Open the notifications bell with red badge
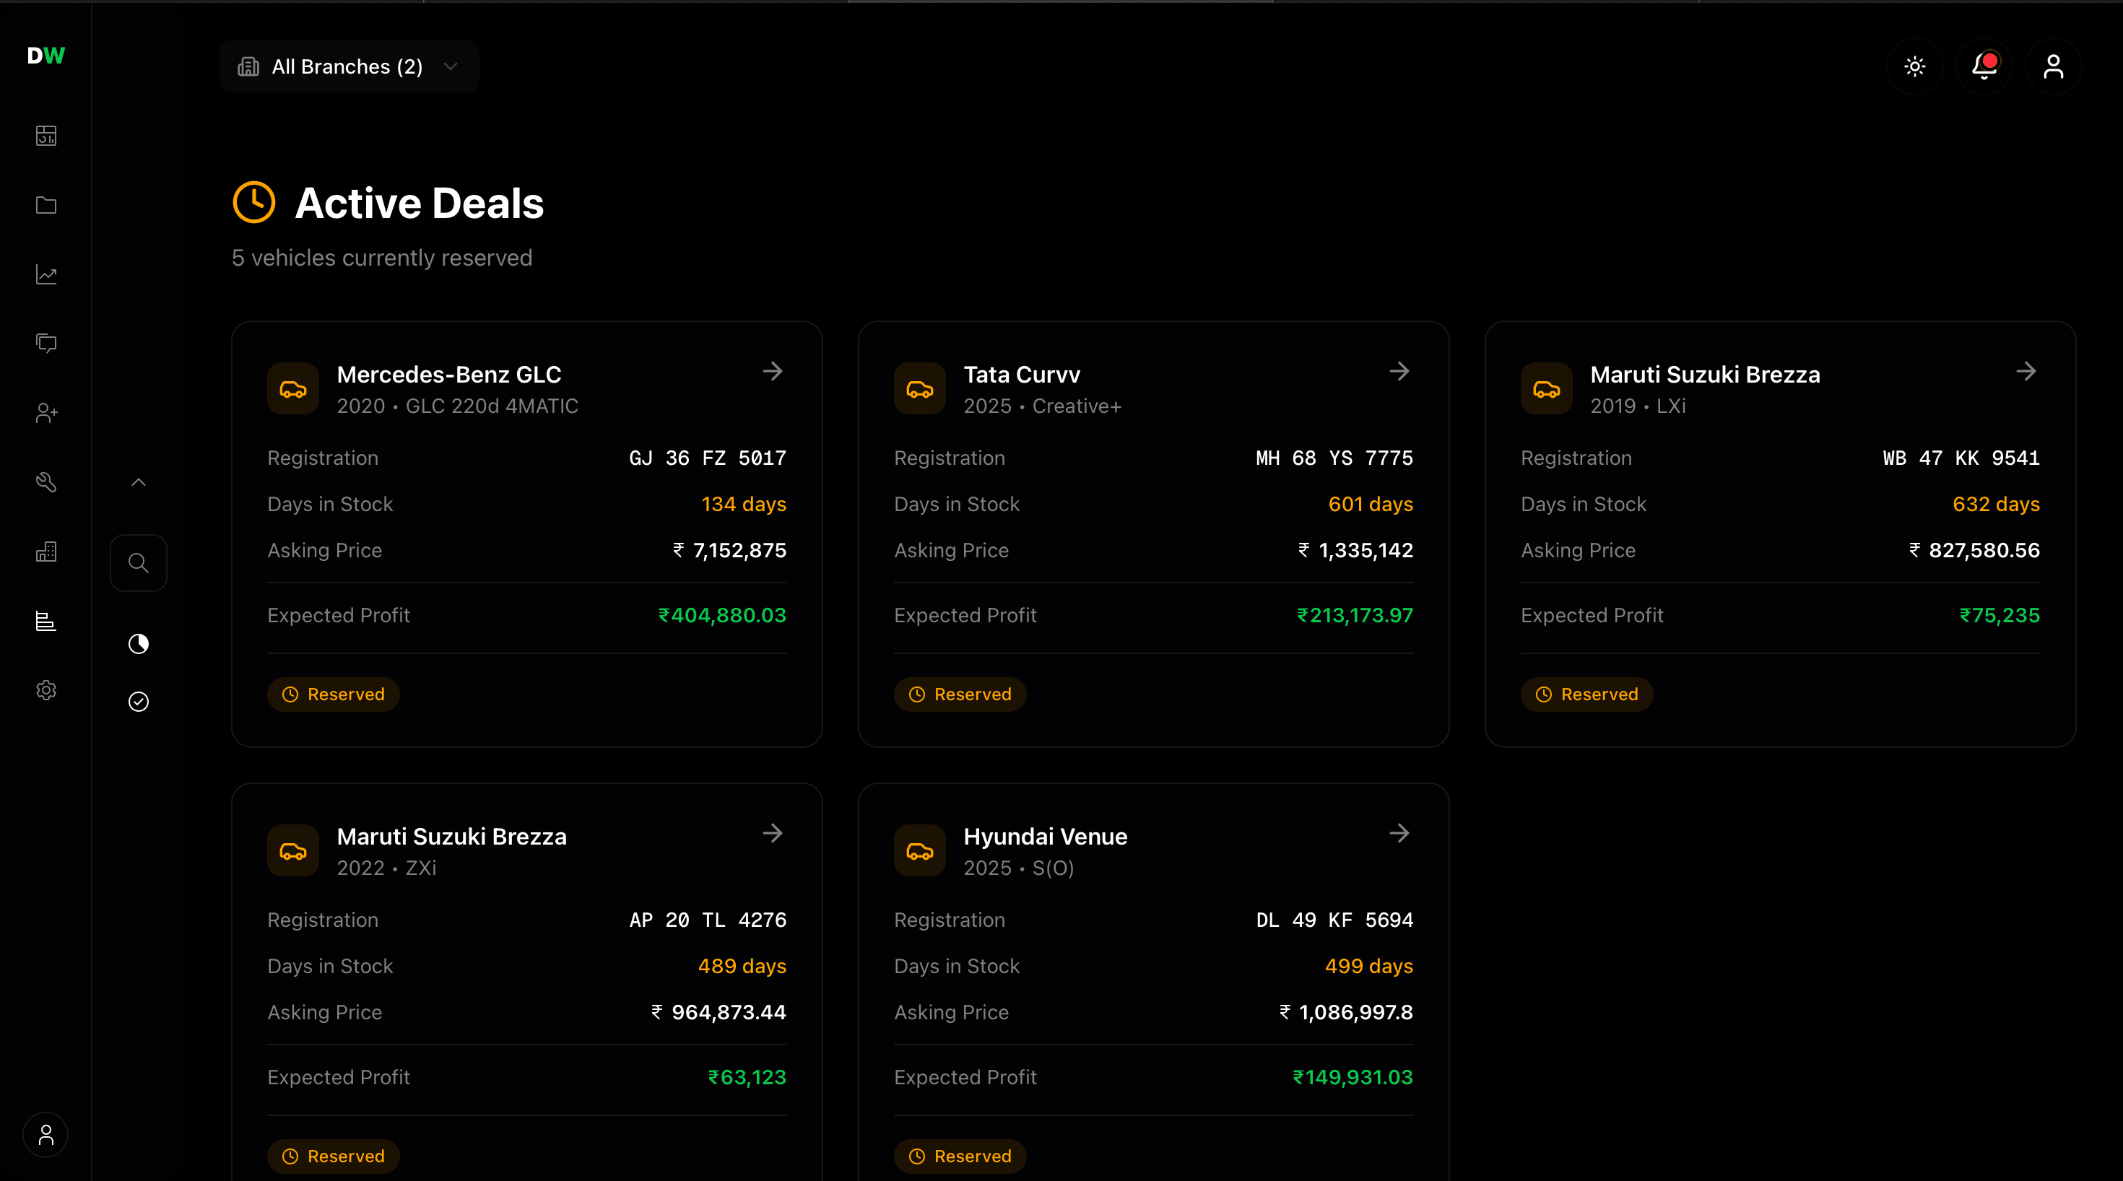This screenshot has width=2123, height=1181. click(1984, 66)
